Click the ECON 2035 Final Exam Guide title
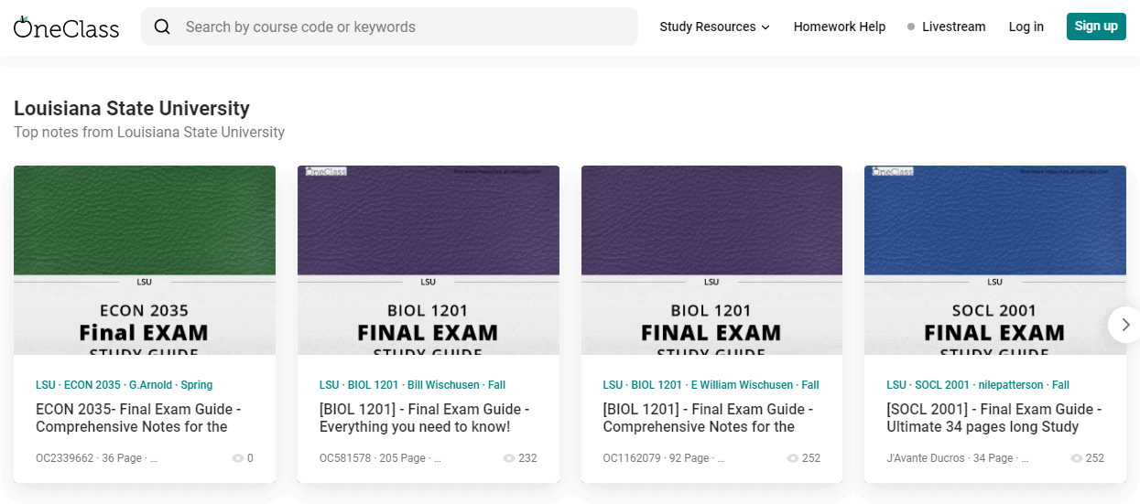 pyautogui.click(x=139, y=418)
